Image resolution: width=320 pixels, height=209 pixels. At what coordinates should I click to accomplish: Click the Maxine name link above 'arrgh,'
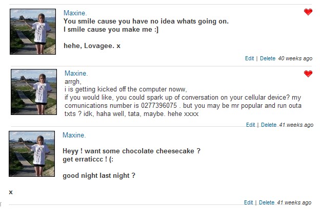coord(76,73)
